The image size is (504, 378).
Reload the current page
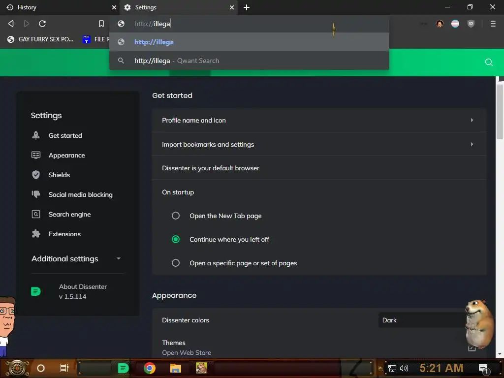[x=42, y=24]
